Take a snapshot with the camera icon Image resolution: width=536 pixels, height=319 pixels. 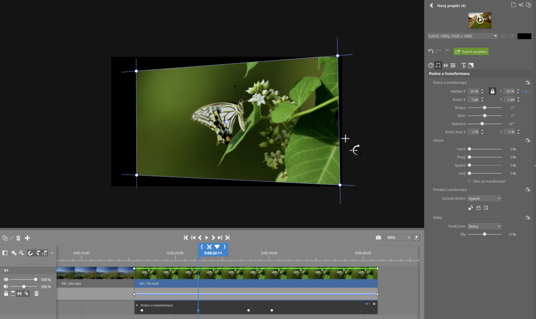point(379,237)
